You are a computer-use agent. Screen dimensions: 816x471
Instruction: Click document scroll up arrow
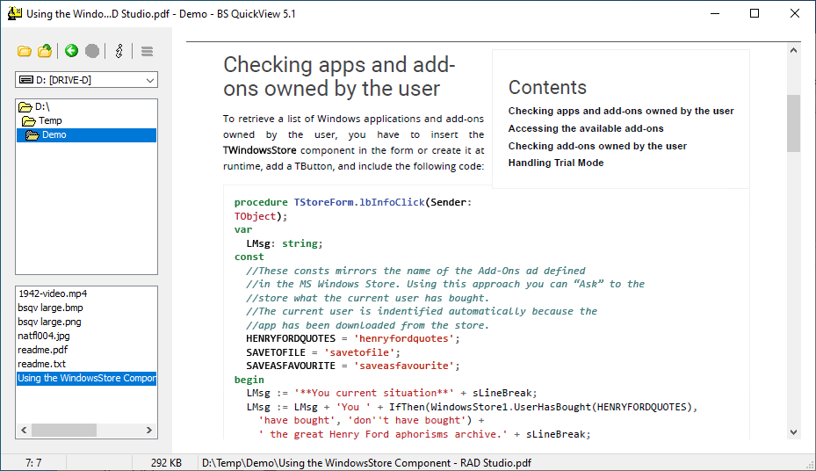point(793,50)
